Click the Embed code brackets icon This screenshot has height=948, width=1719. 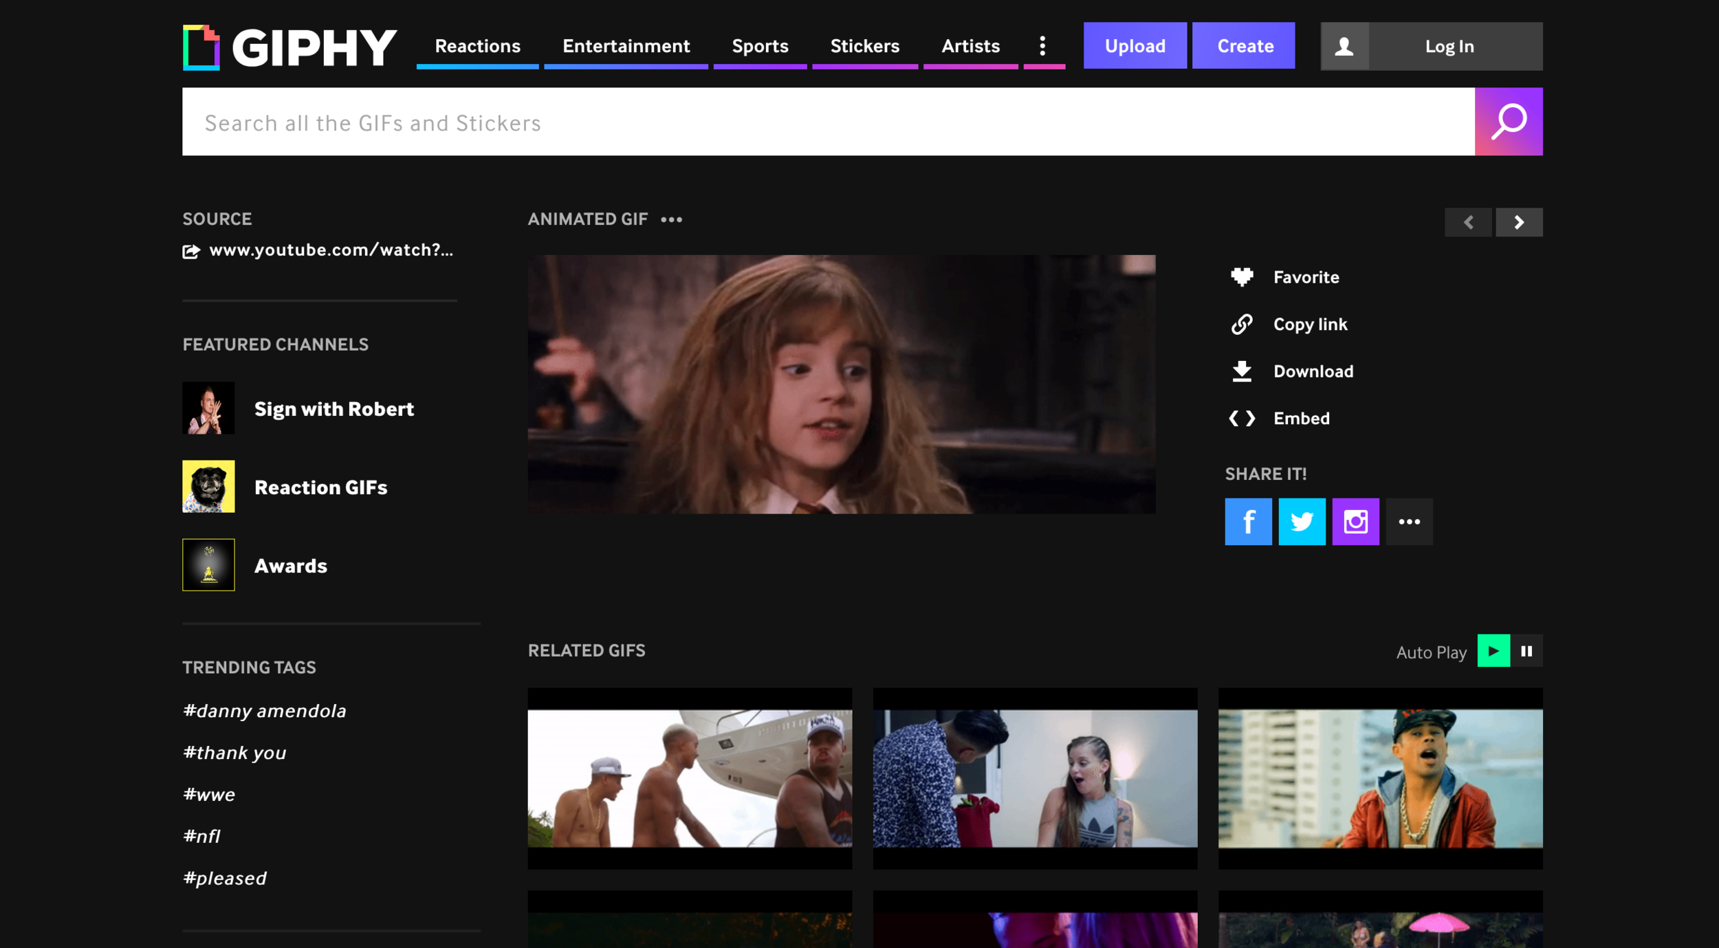pyautogui.click(x=1241, y=418)
